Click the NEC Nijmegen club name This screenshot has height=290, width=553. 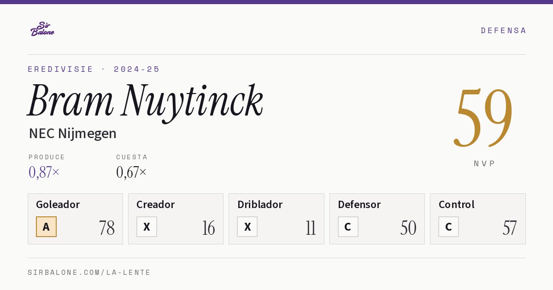coord(72,133)
